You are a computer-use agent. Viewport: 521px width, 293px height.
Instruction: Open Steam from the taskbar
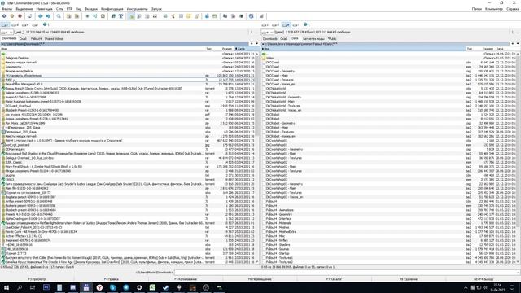click(x=166, y=287)
